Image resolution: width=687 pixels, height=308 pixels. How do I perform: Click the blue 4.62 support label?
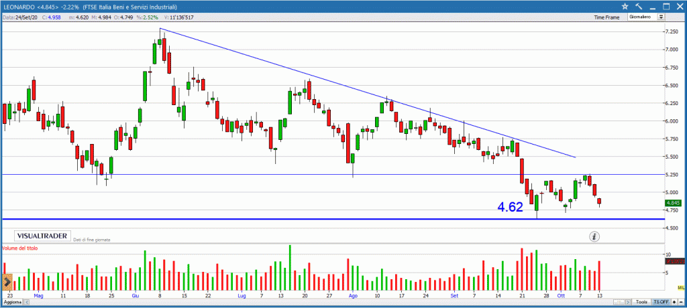pos(510,207)
